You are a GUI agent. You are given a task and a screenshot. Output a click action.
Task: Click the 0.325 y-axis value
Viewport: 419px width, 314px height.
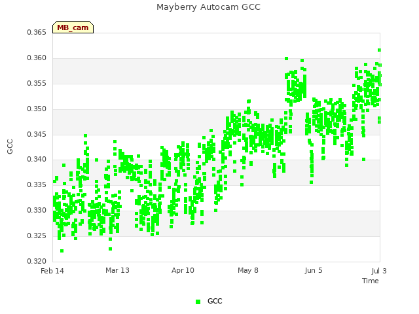37,235
